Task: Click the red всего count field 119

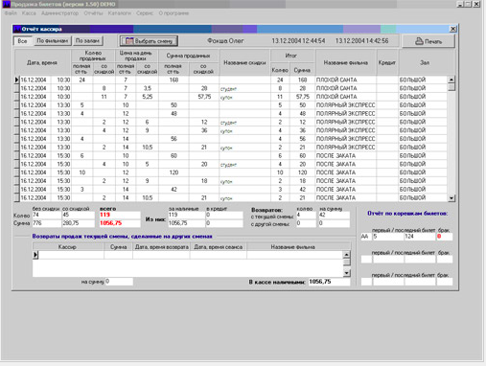Action: click(x=120, y=215)
